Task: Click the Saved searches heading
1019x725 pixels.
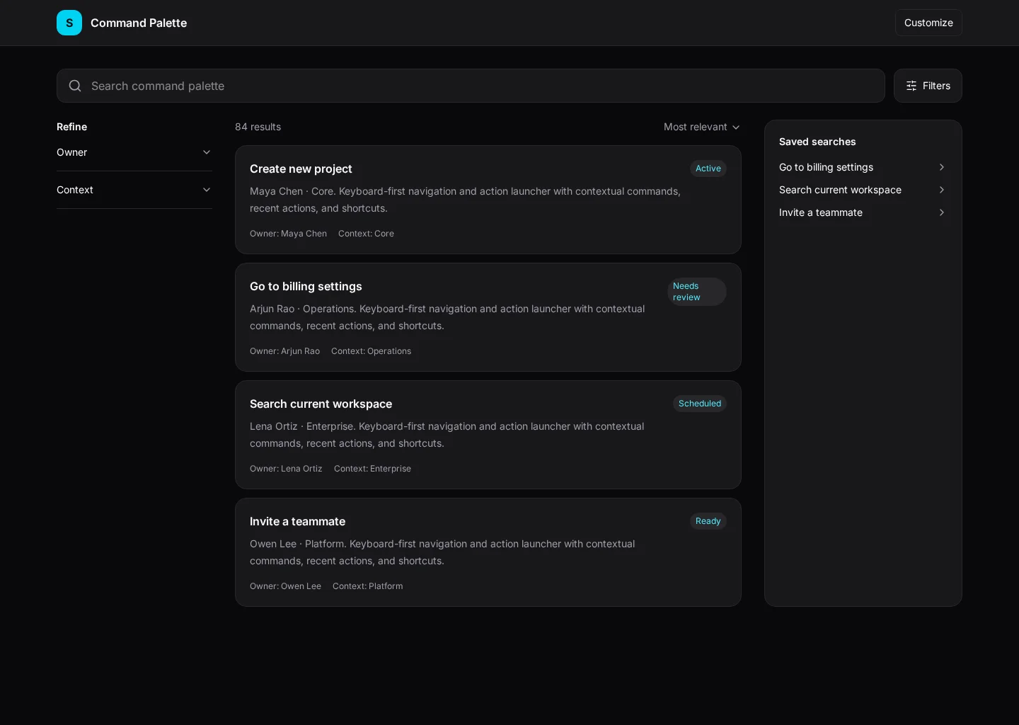Action: pos(817,142)
